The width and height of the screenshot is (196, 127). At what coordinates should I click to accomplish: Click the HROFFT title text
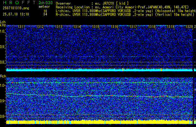(19, 2)
